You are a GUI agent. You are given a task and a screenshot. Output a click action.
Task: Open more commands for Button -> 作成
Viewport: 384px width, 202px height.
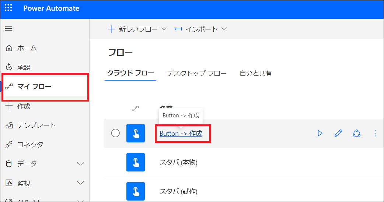[375, 133]
